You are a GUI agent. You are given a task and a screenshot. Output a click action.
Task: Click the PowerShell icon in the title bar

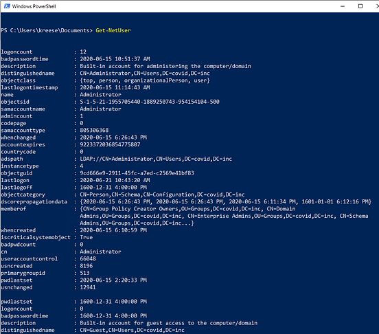pos(7,6)
